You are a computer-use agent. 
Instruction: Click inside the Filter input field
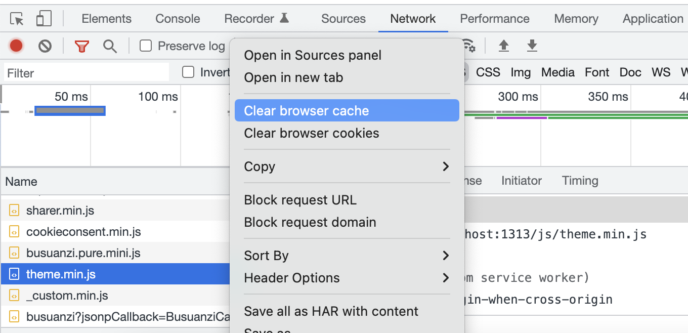click(x=86, y=72)
